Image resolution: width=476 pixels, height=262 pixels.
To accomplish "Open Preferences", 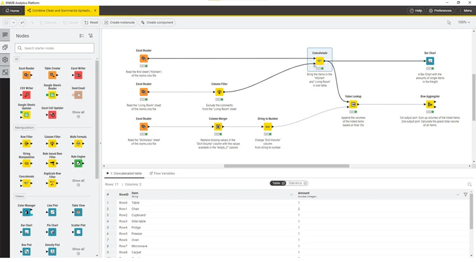I will pyautogui.click(x=440, y=10).
